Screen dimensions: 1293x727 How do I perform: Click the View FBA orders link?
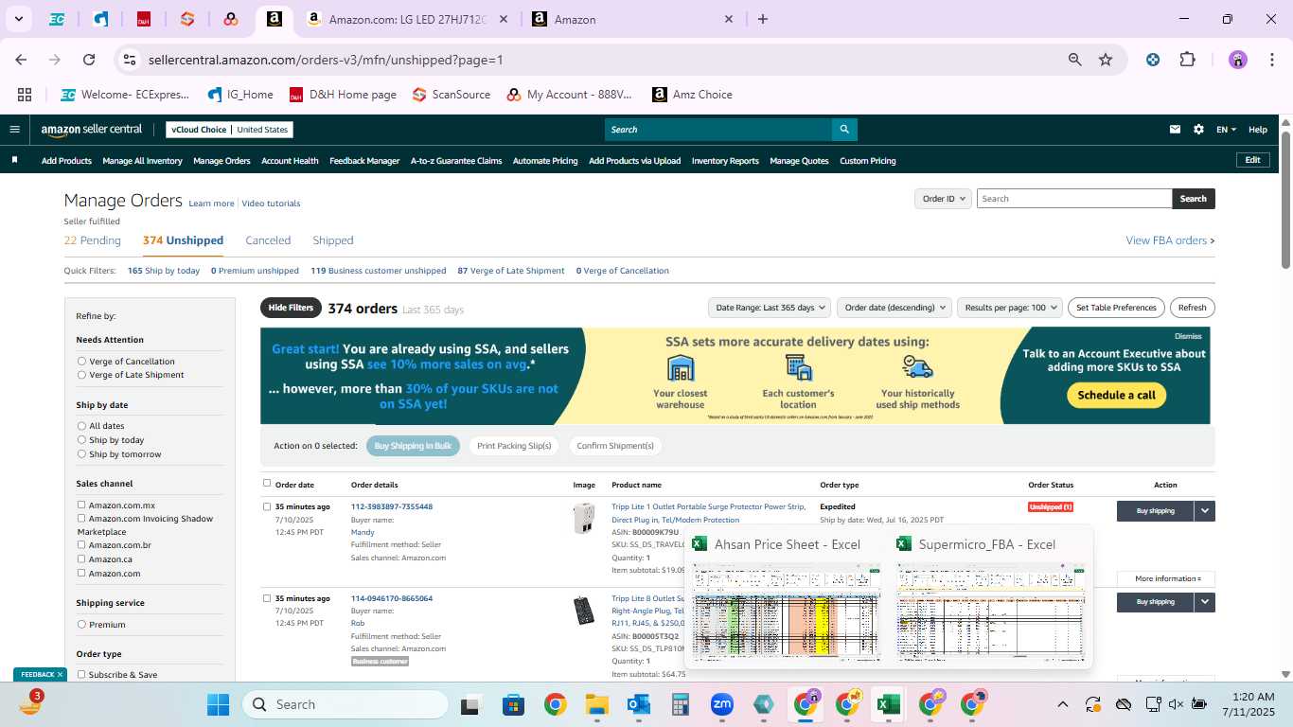(1170, 240)
